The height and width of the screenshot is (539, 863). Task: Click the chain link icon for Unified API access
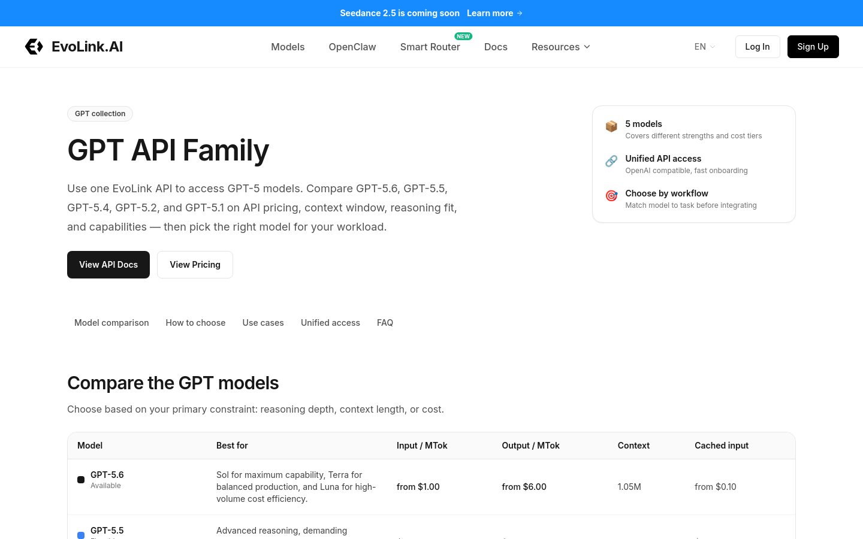click(x=611, y=161)
